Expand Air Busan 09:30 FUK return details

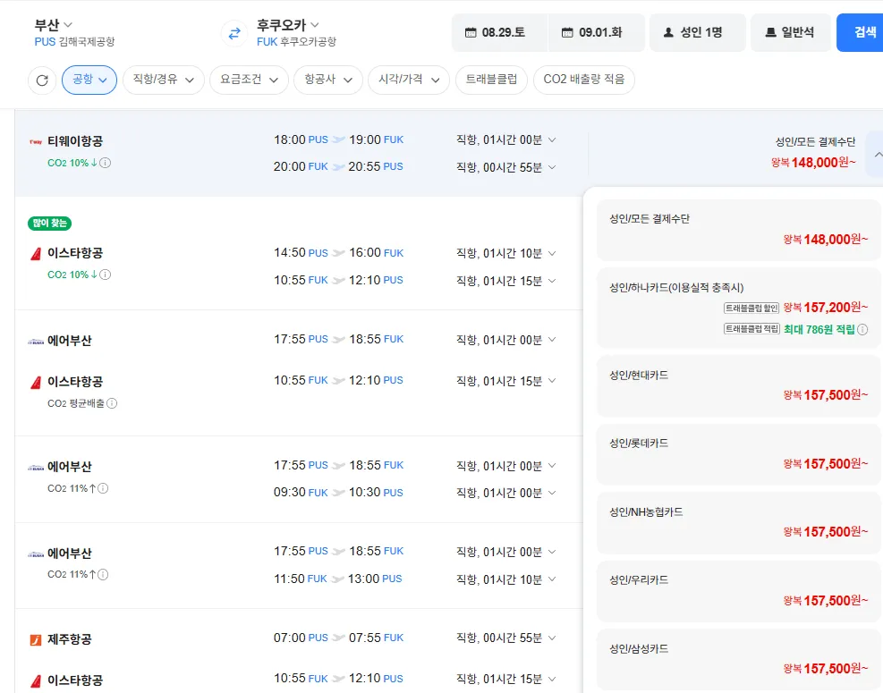pyautogui.click(x=552, y=493)
